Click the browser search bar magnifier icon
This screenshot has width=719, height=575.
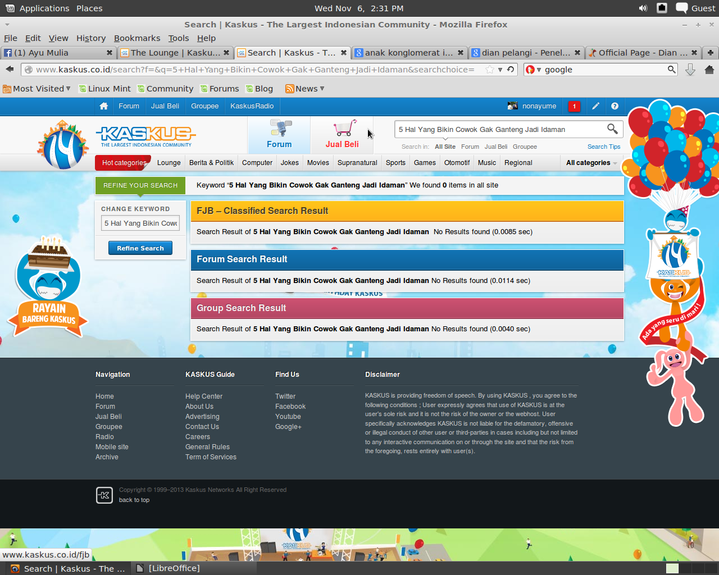point(671,69)
